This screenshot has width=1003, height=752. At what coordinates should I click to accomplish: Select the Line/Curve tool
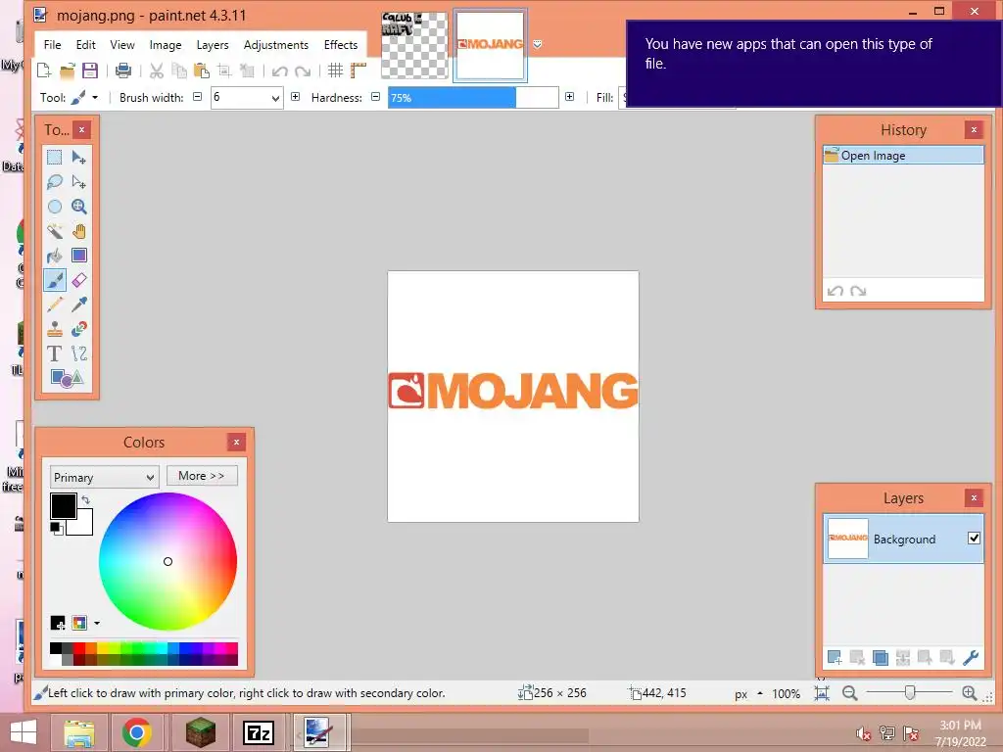(78, 352)
